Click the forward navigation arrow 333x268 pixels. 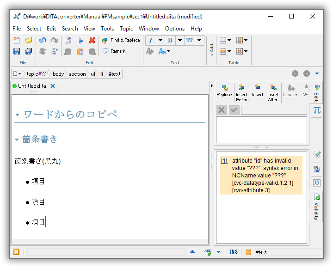coord(307,73)
